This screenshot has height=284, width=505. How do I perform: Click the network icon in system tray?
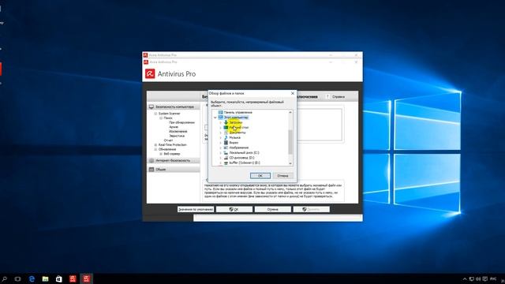tap(472, 278)
